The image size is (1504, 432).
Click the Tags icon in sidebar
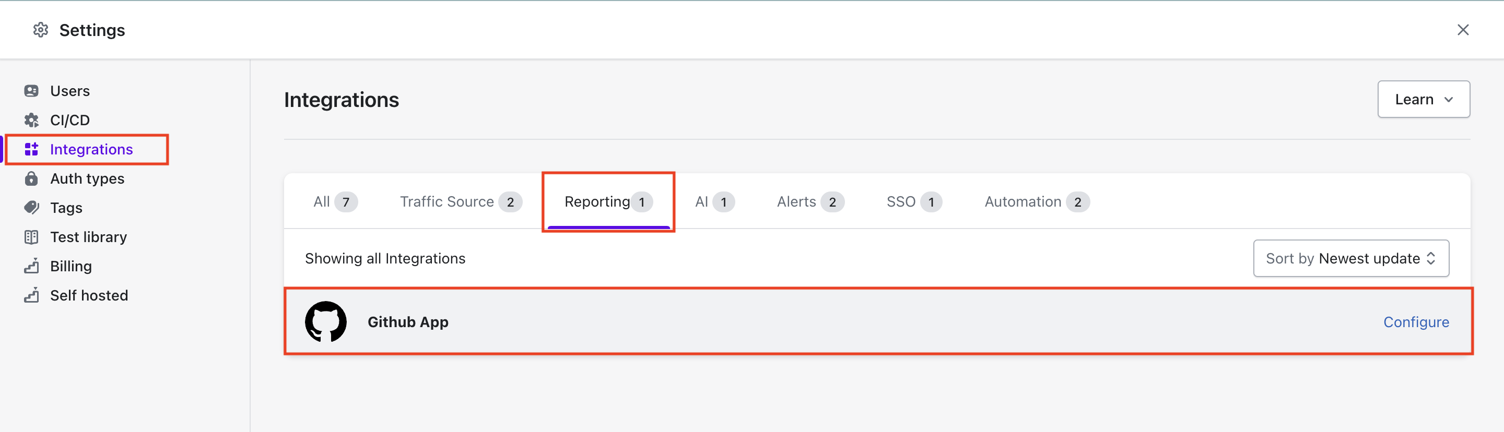click(31, 208)
